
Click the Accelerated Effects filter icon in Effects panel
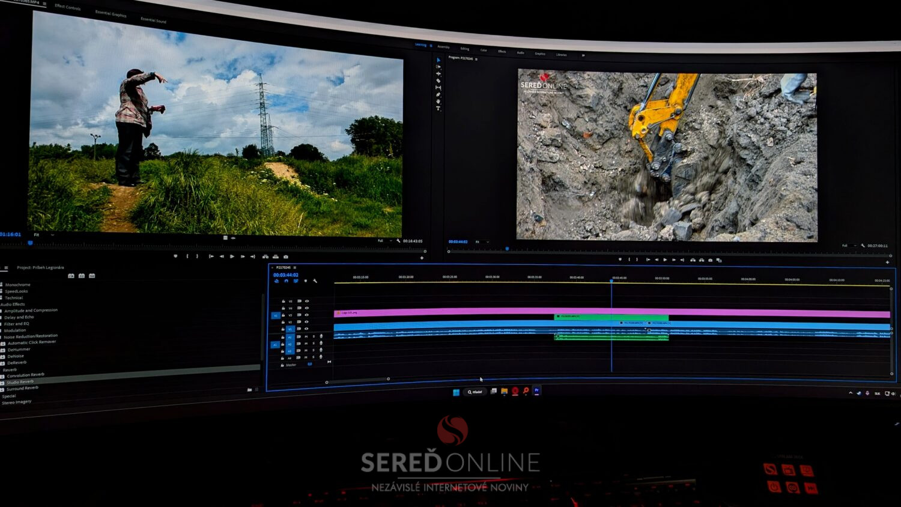[71, 276]
